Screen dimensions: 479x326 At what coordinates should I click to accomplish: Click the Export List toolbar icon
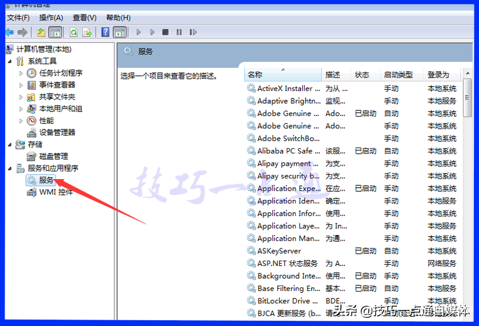tap(87, 32)
